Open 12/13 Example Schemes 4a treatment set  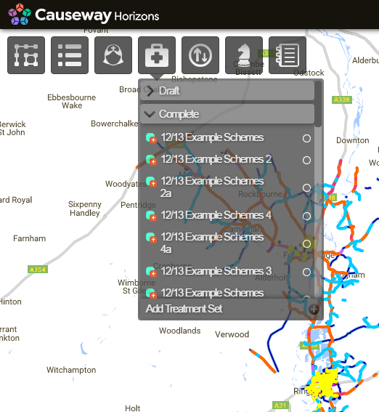point(212,243)
